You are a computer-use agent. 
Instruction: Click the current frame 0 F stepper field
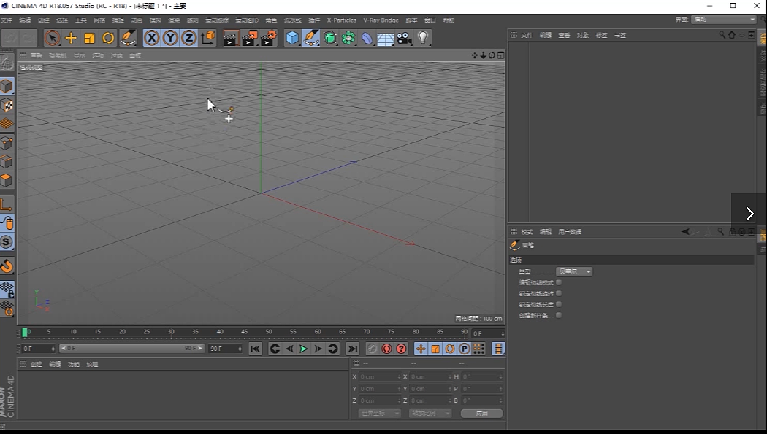(x=39, y=349)
